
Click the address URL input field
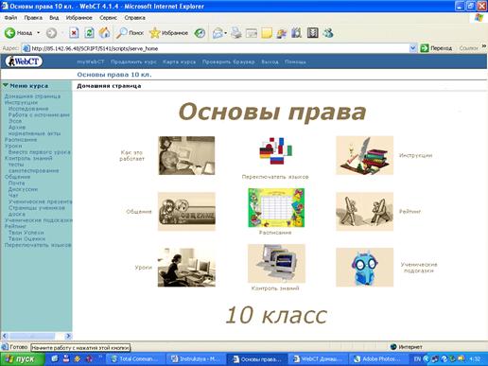coord(216,48)
